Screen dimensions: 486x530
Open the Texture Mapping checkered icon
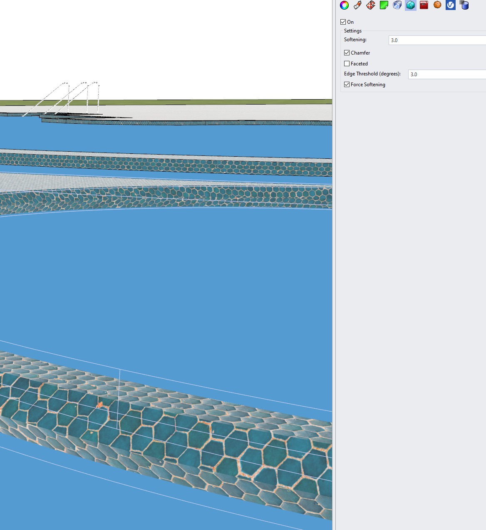pos(371,5)
